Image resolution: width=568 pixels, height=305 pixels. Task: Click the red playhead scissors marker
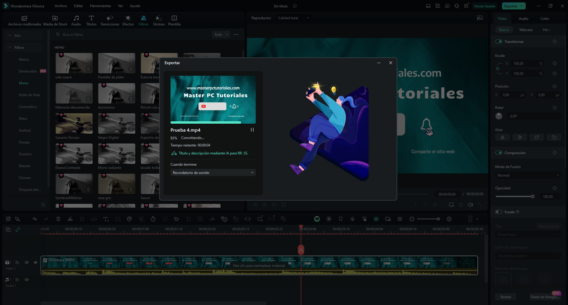(301, 250)
